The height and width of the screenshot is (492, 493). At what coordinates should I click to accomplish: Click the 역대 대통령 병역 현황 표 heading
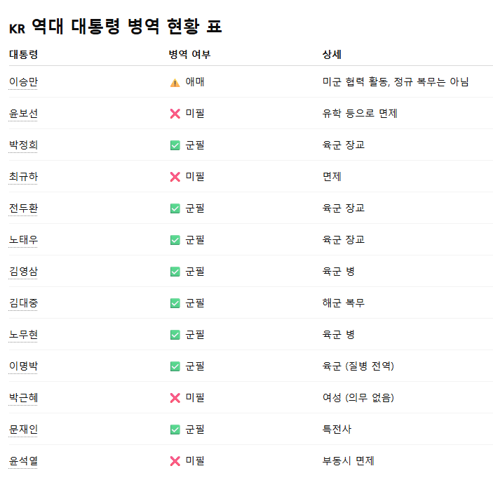coord(116,26)
